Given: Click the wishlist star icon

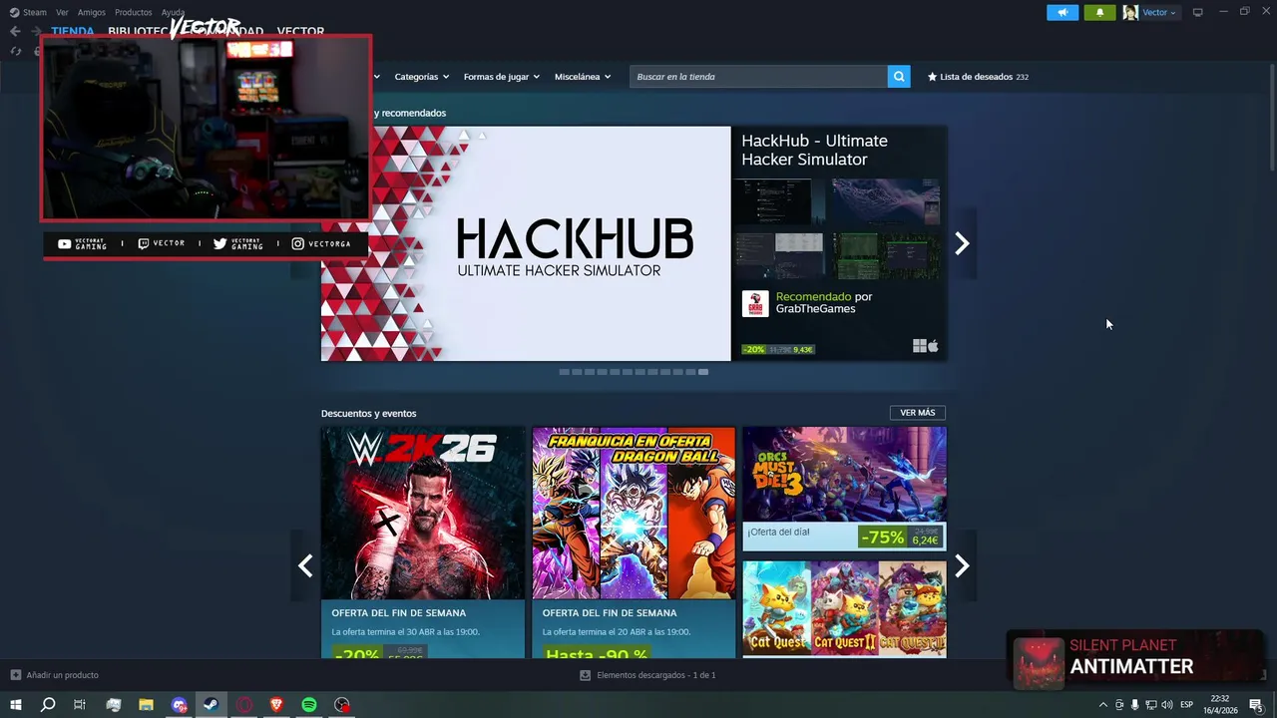Looking at the screenshot, I should click(933, 77).
